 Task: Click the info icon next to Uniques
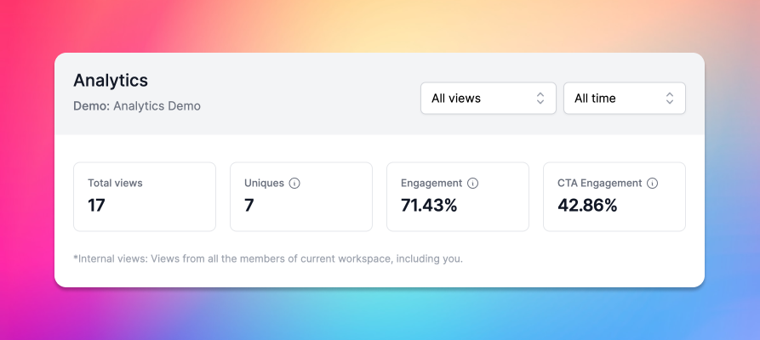tap(294, 184)
